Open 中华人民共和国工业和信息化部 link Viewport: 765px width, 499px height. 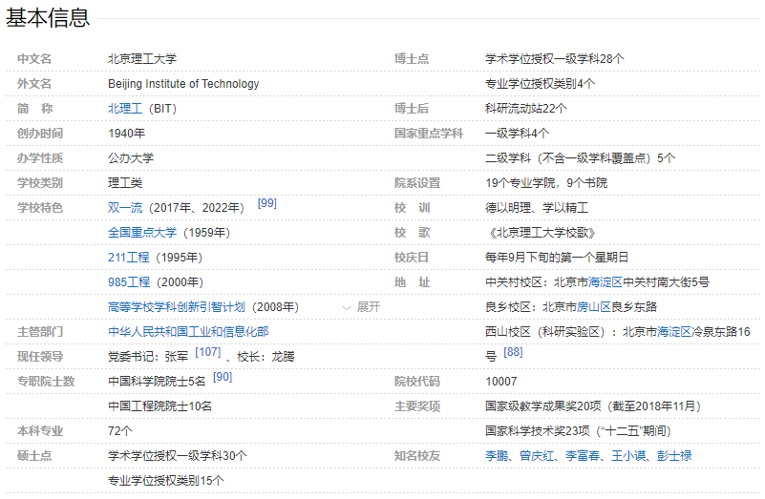[x=188, y=332]
